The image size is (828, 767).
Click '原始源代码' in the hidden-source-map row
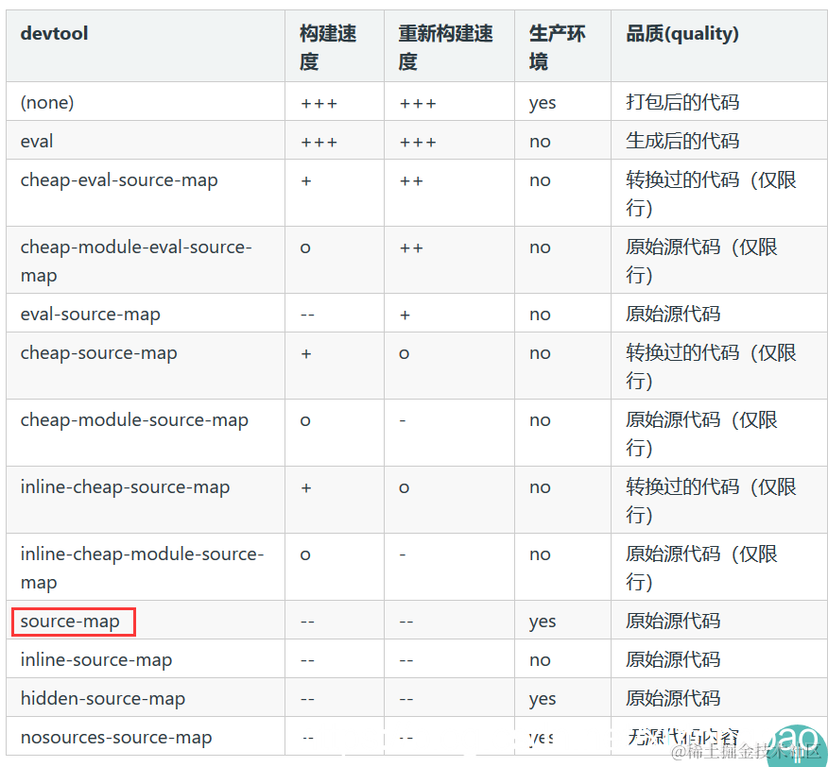click(673, 698)
